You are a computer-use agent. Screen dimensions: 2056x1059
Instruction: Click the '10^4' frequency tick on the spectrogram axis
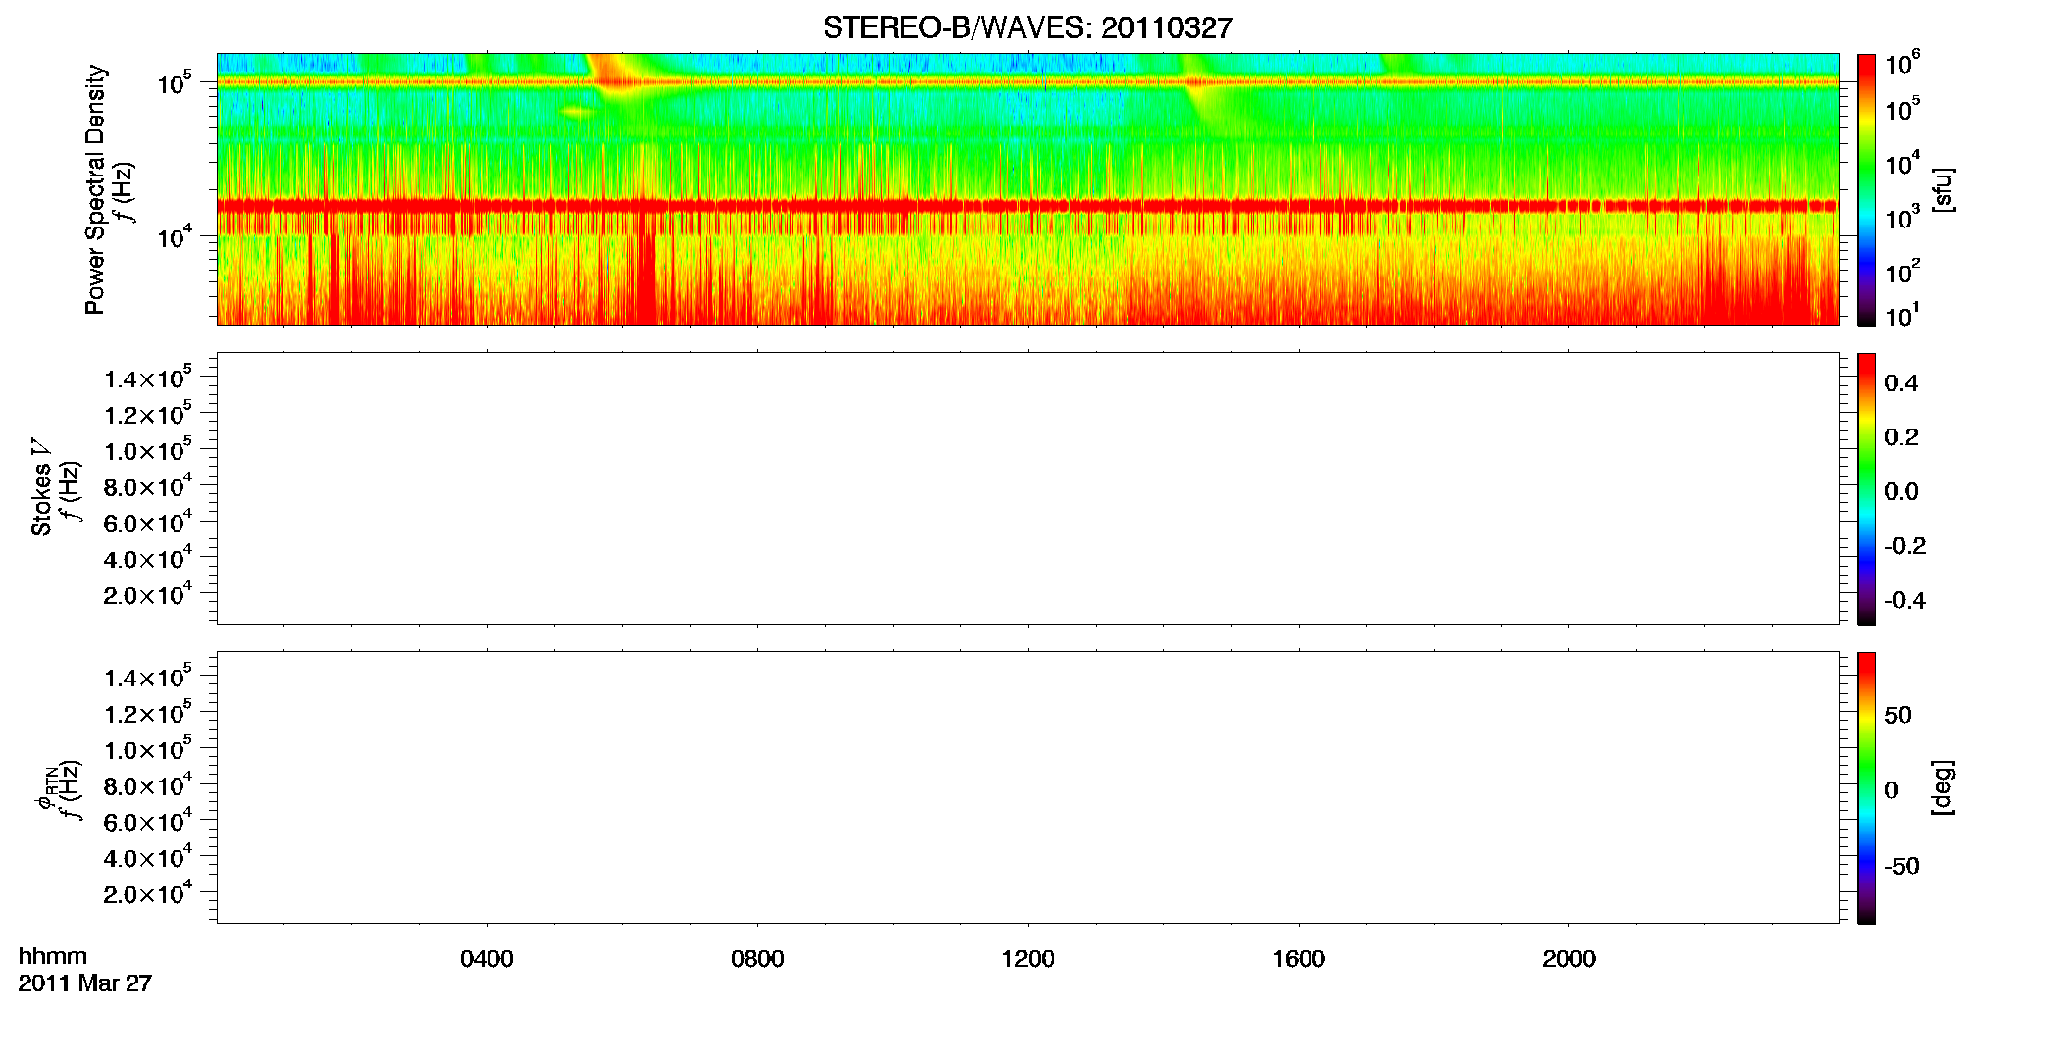175,236
